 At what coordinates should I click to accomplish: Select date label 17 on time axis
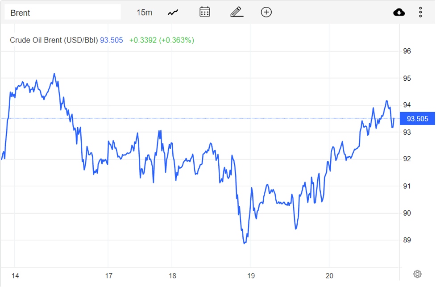click(109, 276)
